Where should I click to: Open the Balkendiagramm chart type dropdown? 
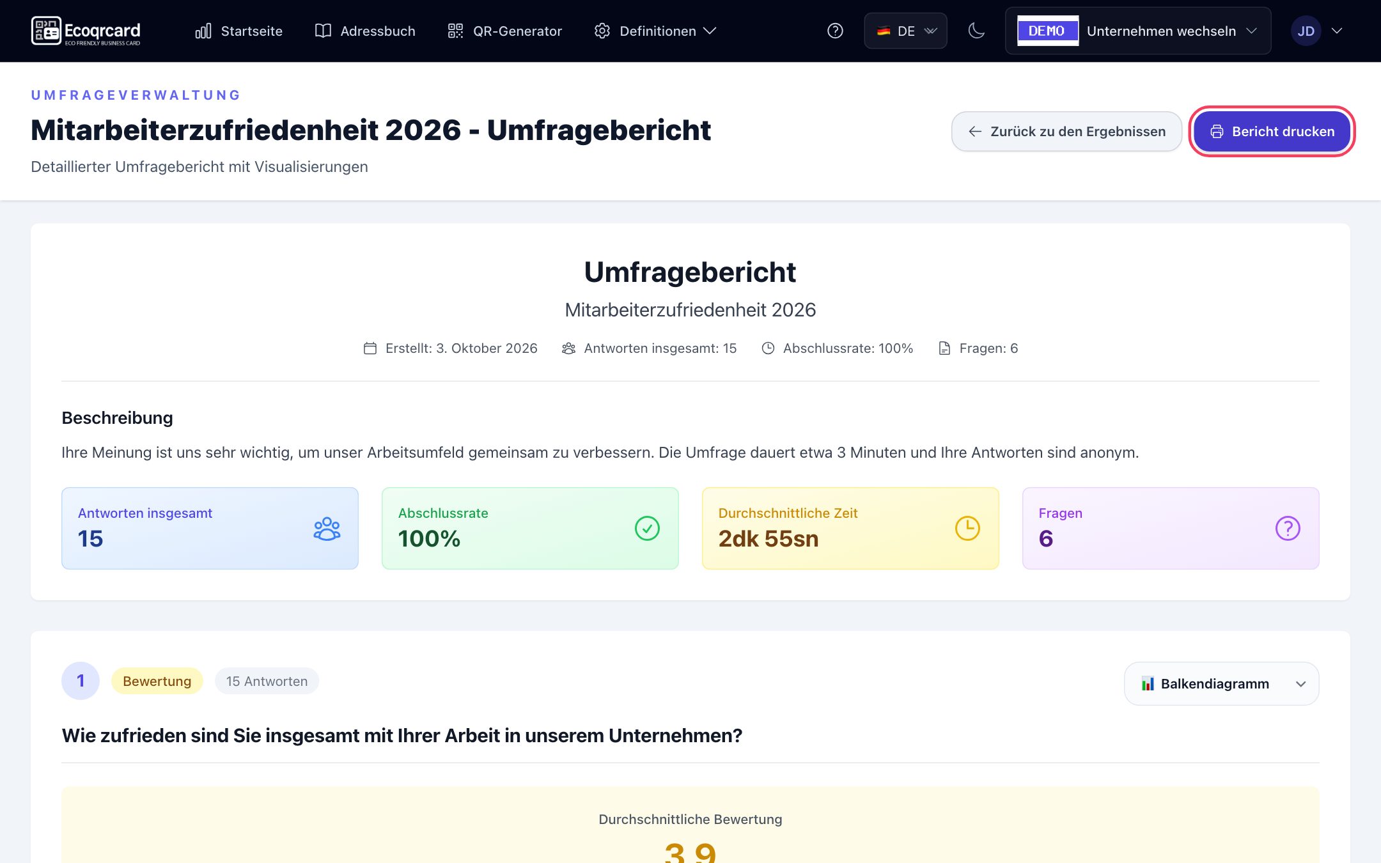pos(1221,683)
